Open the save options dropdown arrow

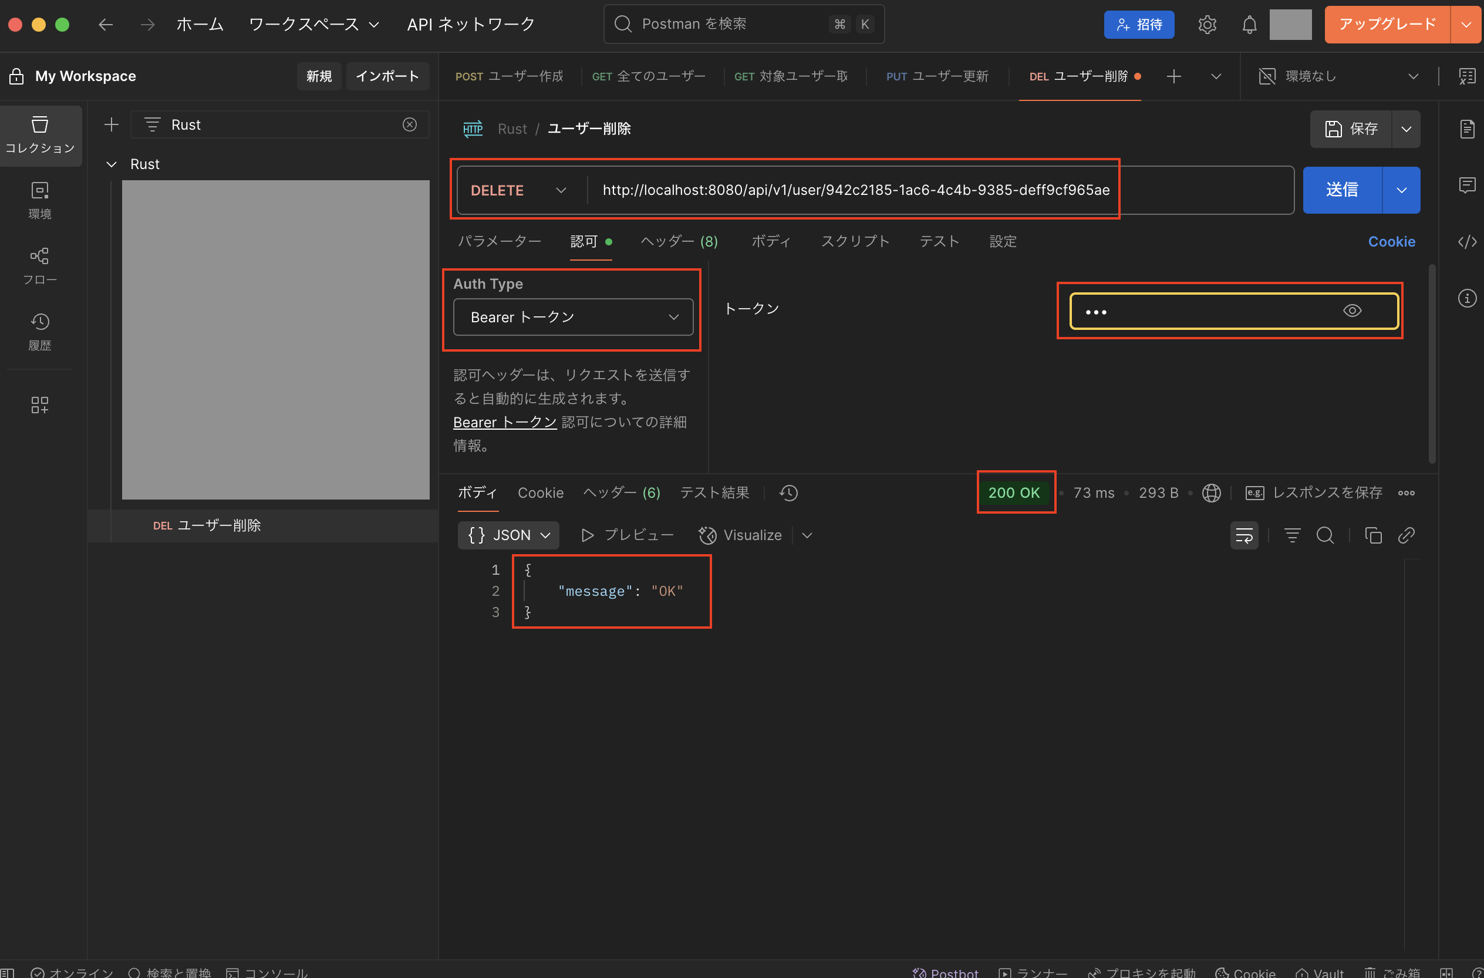(1406, 129)
